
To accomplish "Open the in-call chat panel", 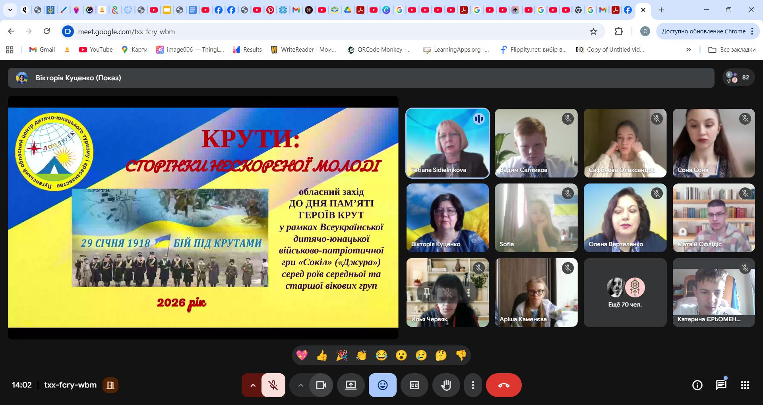I will (721, 385).
